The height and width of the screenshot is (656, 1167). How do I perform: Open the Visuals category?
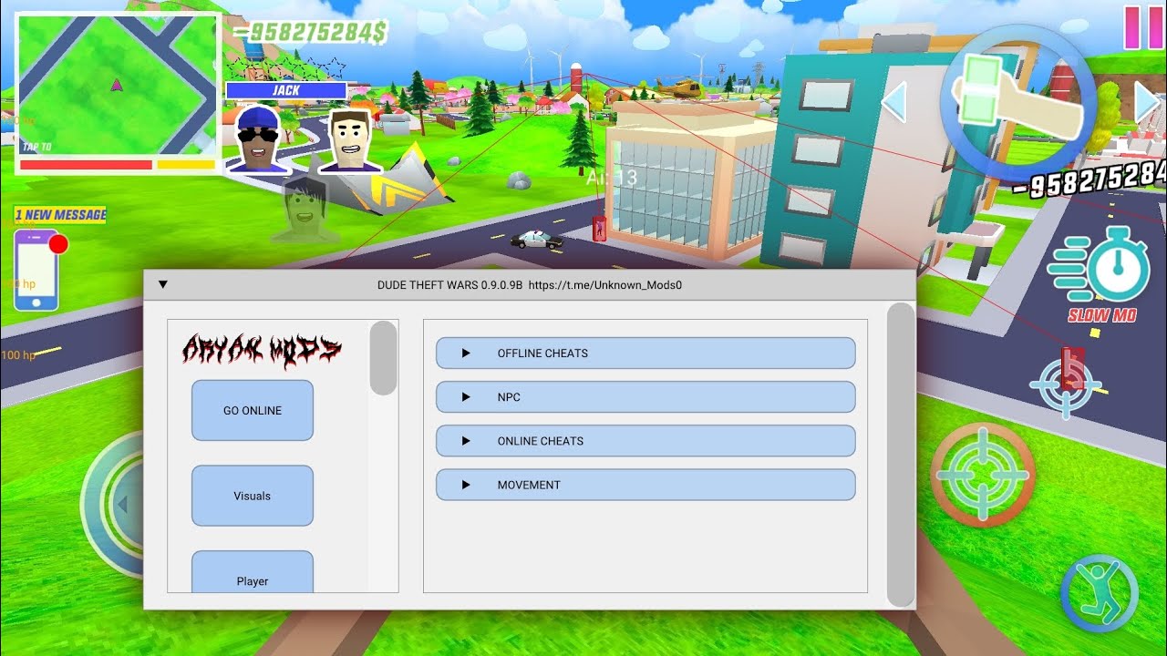tap(253, 496)
